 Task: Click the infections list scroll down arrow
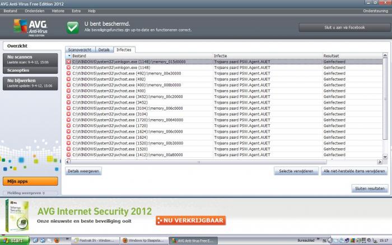(x=385, y=157)
